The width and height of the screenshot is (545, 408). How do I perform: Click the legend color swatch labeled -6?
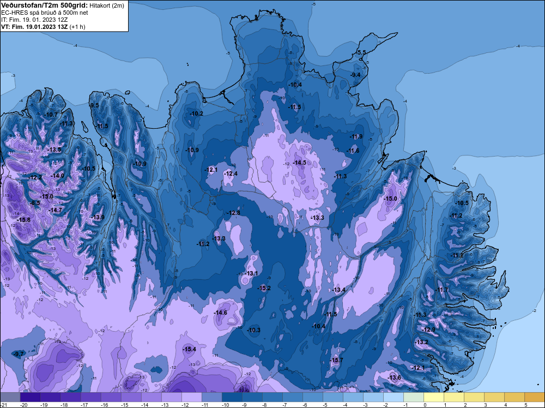click(313, 397)
